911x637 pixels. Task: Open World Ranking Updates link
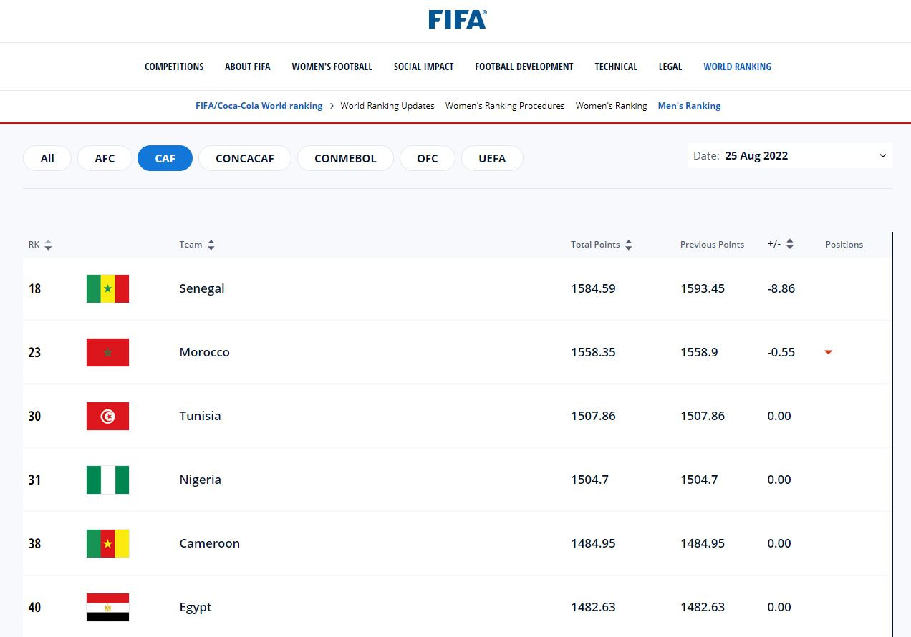pos(387,106)
